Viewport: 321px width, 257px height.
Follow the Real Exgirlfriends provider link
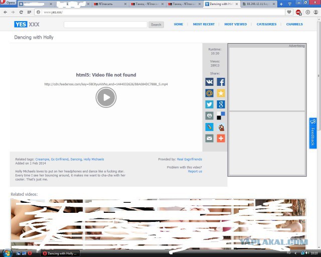coord(190,159)
